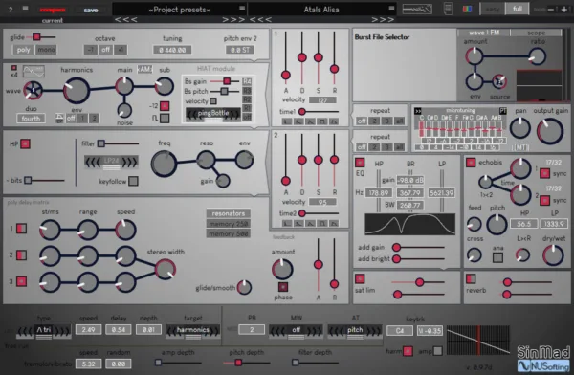
Task: Click the page icon in top bar
Action: coord(448,9)
